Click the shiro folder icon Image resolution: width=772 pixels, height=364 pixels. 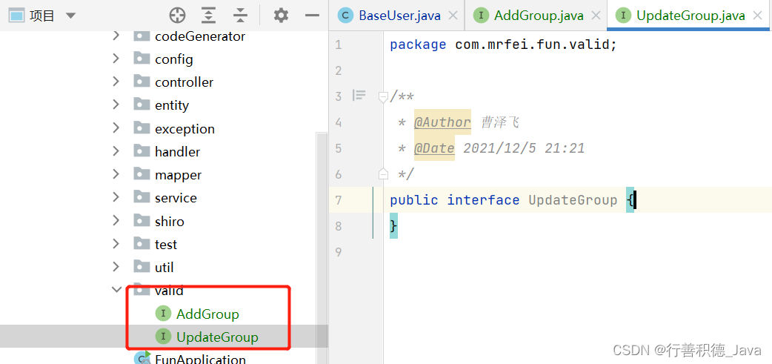coord(142,221)
